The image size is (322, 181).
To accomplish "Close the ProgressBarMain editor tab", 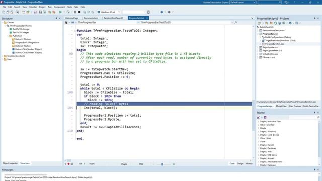I will tap(147, 18).
